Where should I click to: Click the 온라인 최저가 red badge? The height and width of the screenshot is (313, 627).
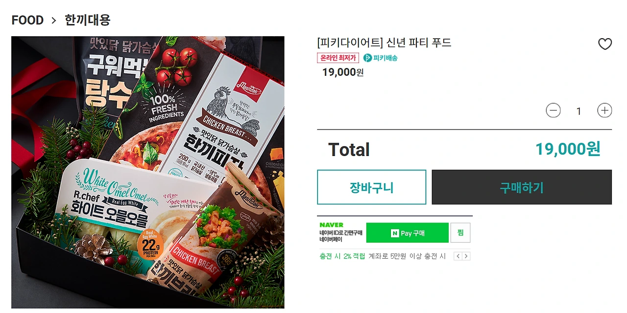[x=338, y=58]
